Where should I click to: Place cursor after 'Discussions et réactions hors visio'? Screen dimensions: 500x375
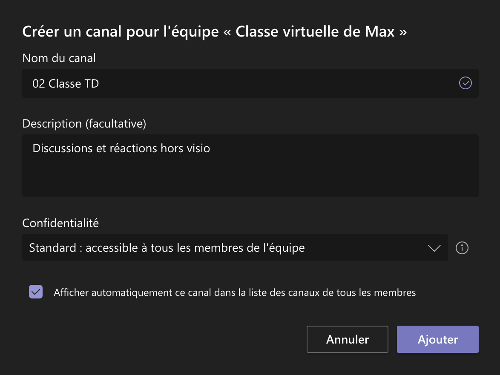point(211,148)
